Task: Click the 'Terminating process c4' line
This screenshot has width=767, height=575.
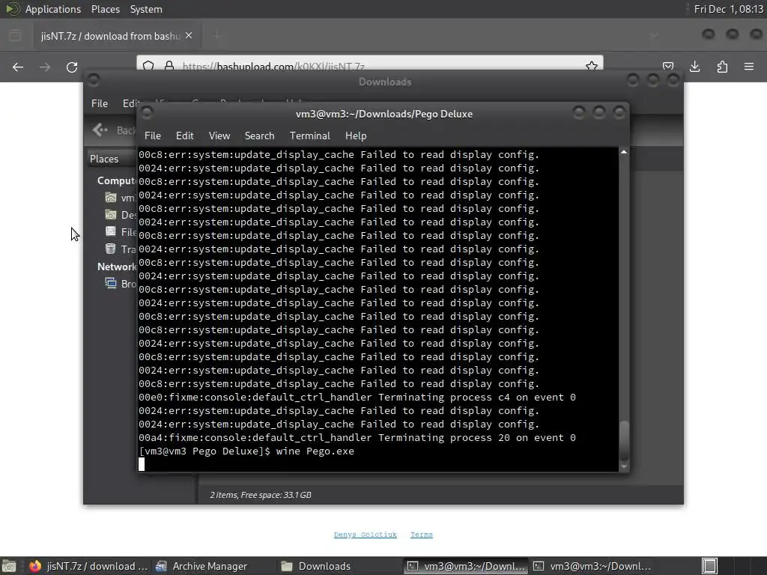Action: click(357, 398)
